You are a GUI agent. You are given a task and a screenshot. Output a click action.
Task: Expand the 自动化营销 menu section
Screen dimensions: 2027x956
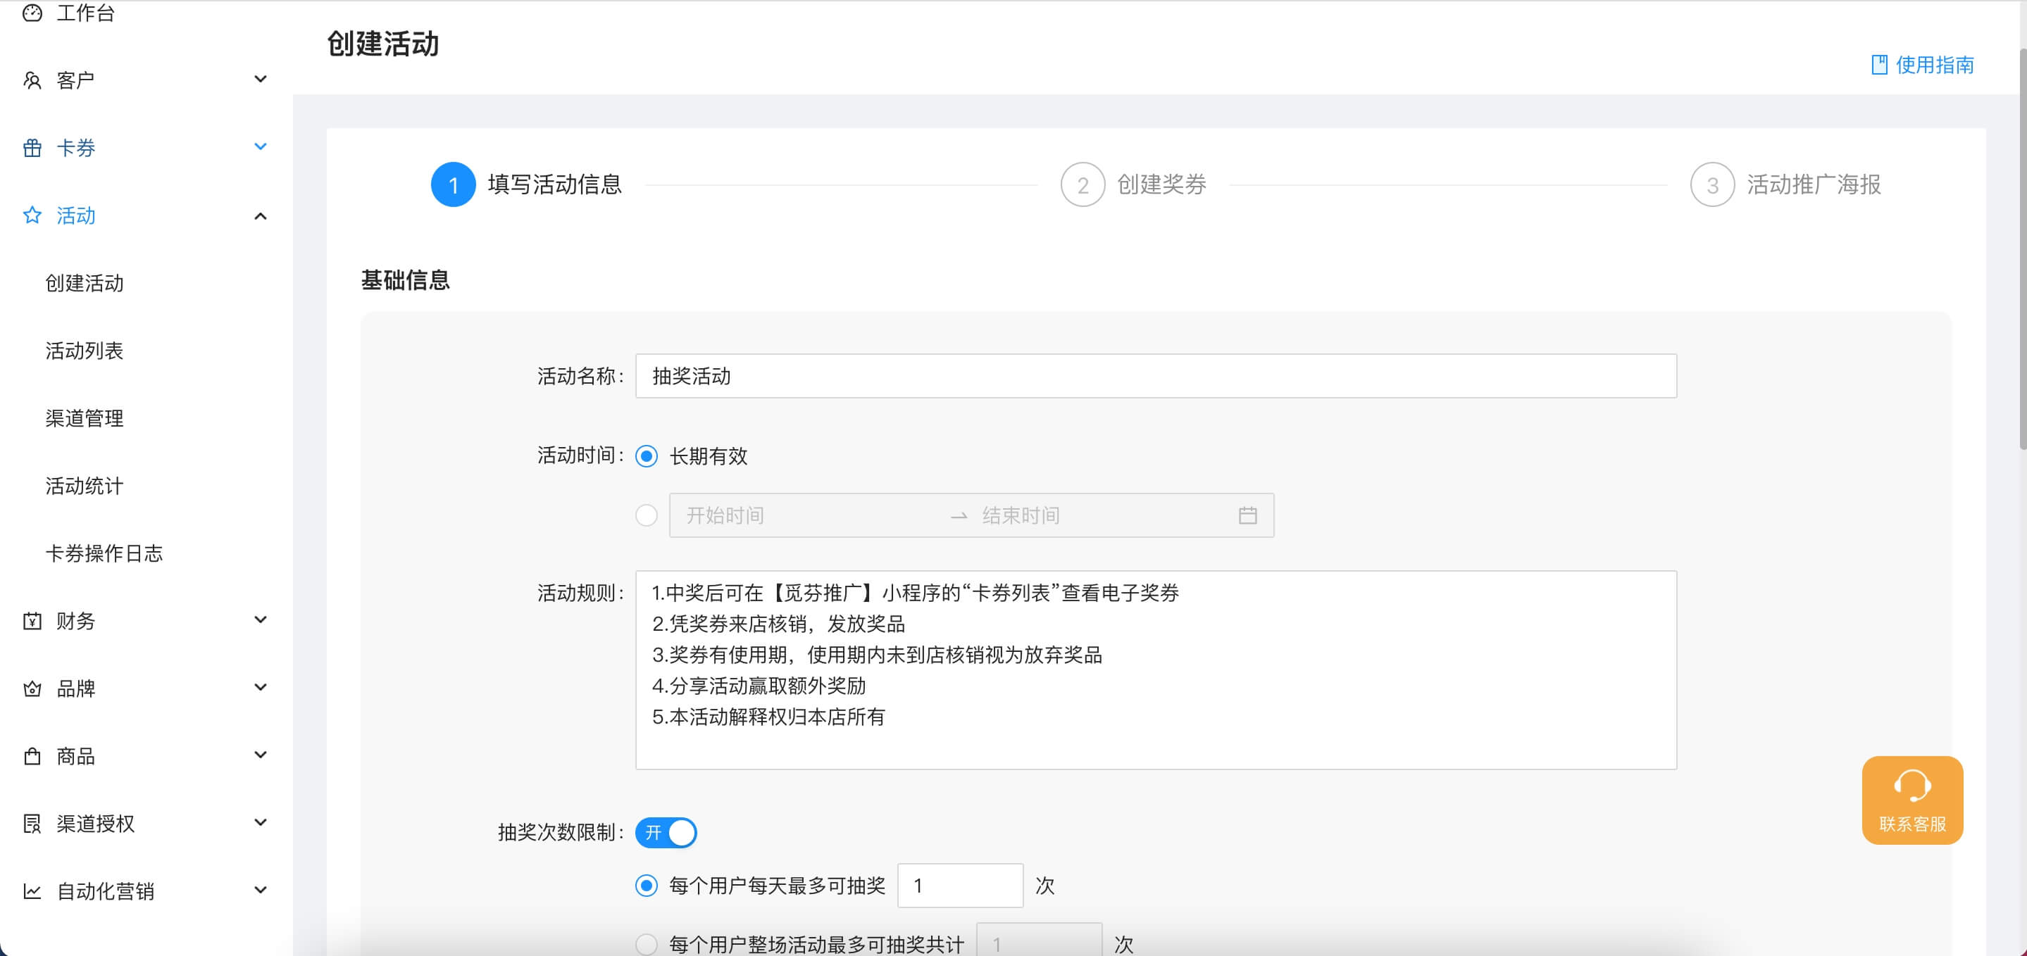pyautogui.click(x=260, y=890)
